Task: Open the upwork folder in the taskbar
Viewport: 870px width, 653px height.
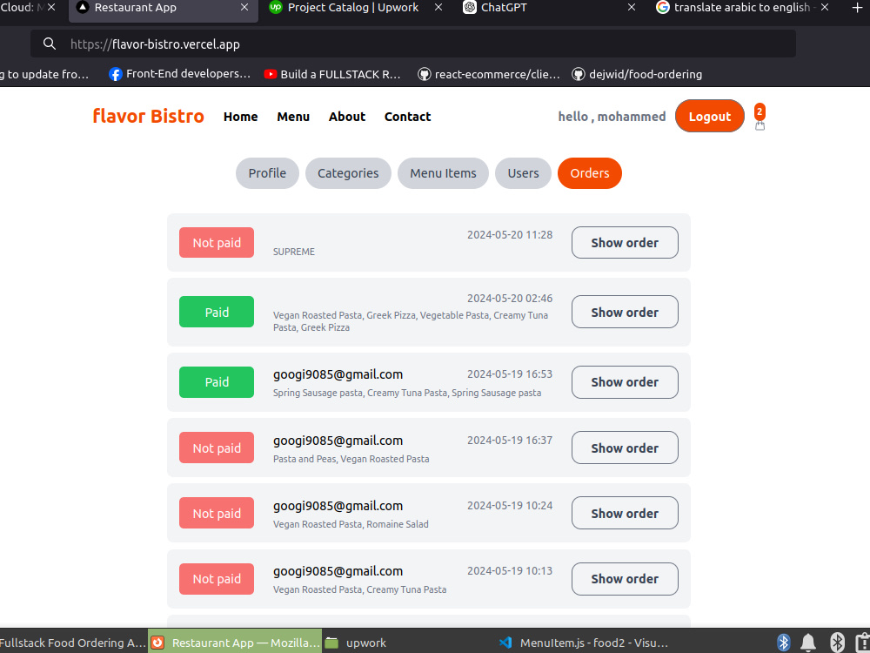Action: tap(355, 643)
